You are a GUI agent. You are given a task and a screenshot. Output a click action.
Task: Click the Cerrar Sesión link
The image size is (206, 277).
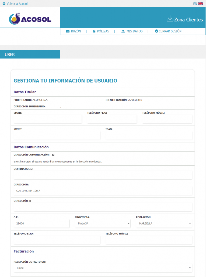click(x=170, y=31)
